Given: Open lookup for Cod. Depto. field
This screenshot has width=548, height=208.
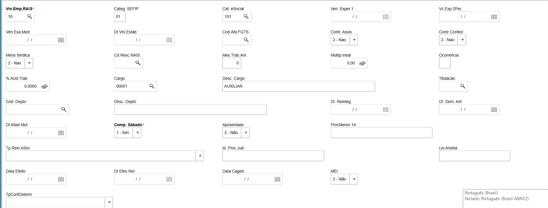Looking at the screenshot, I should [64, 109].
